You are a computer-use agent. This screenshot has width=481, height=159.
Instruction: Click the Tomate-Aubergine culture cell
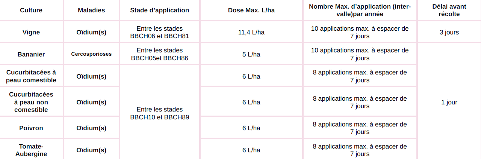click(31, 150)
